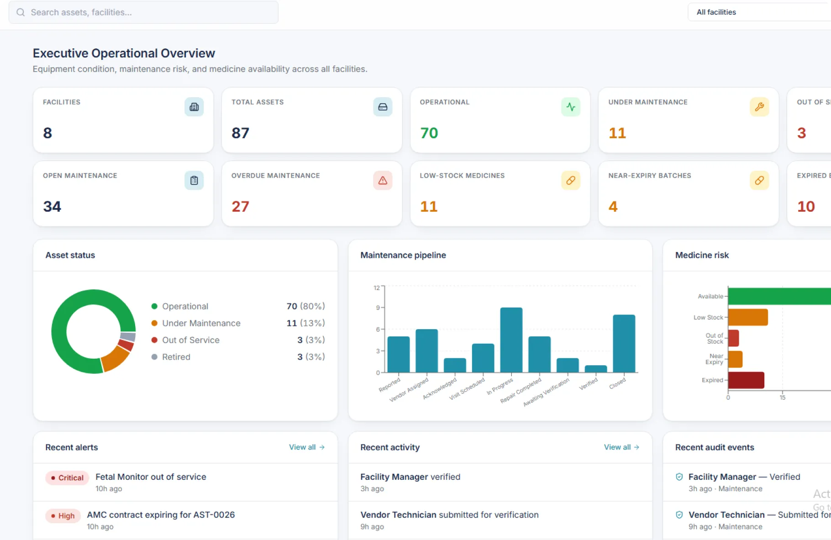Click the Overdue Maintenance warning icon

tap(383, 180)
